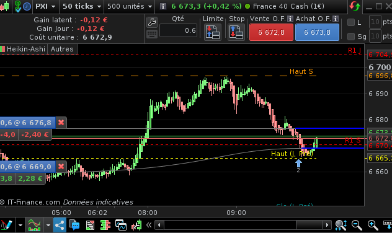The width and height of the screenshot is (392, 233).
Task: Click the scrollbar right arrow
Action: click(327, 225)
